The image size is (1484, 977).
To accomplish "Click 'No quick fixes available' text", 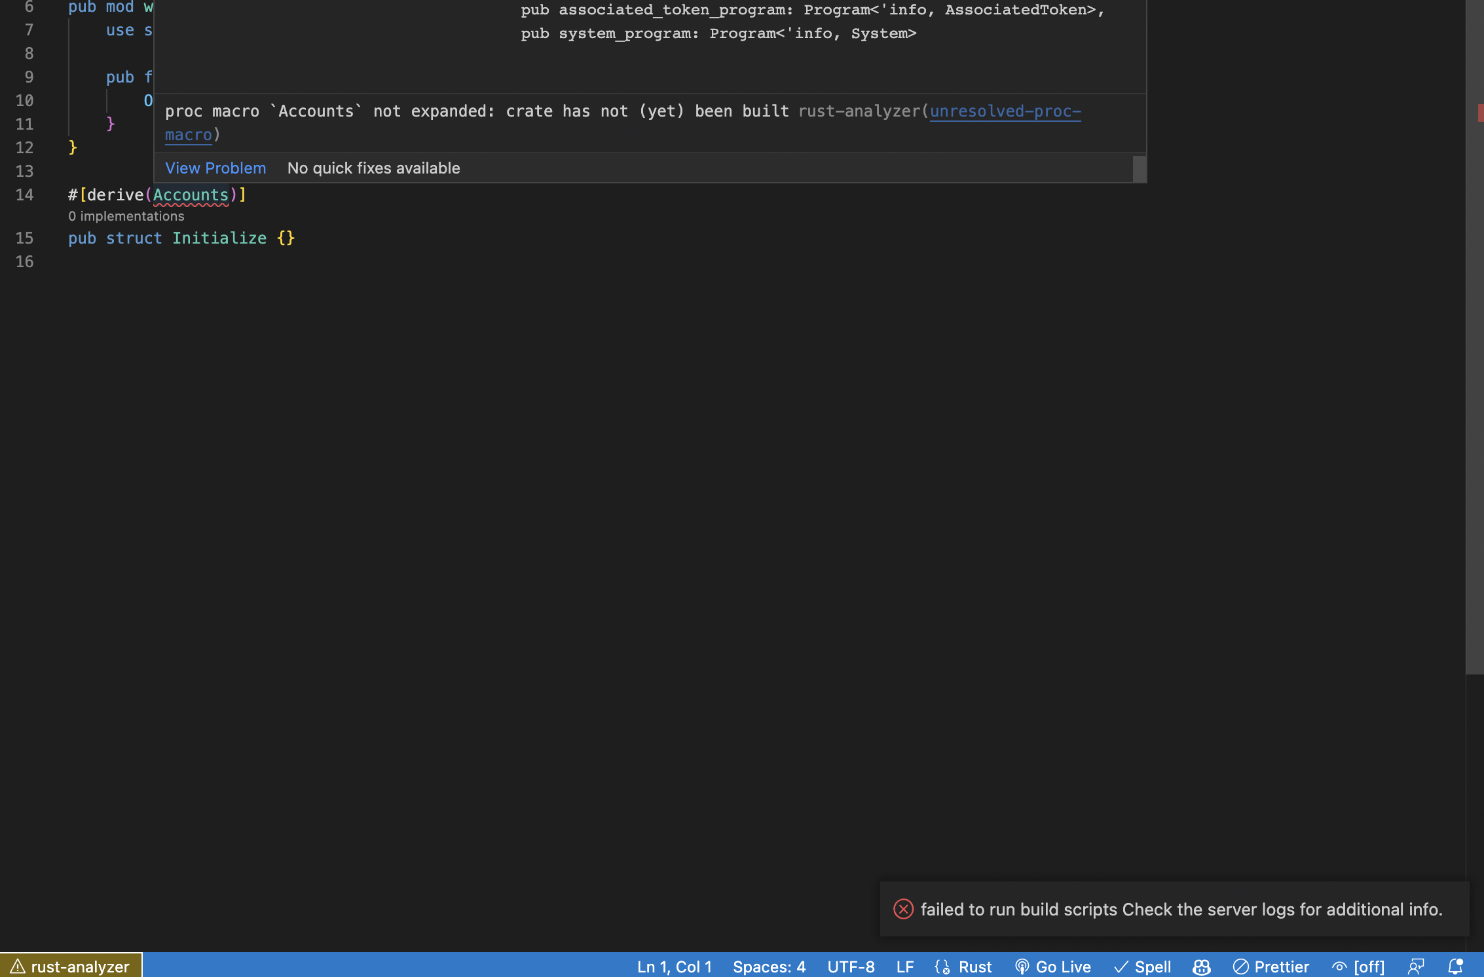I will [373, 168].
